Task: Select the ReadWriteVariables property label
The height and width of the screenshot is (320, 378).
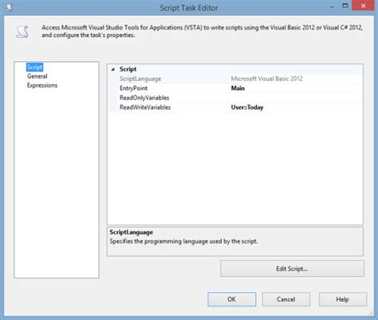Action: pos(145,107)
